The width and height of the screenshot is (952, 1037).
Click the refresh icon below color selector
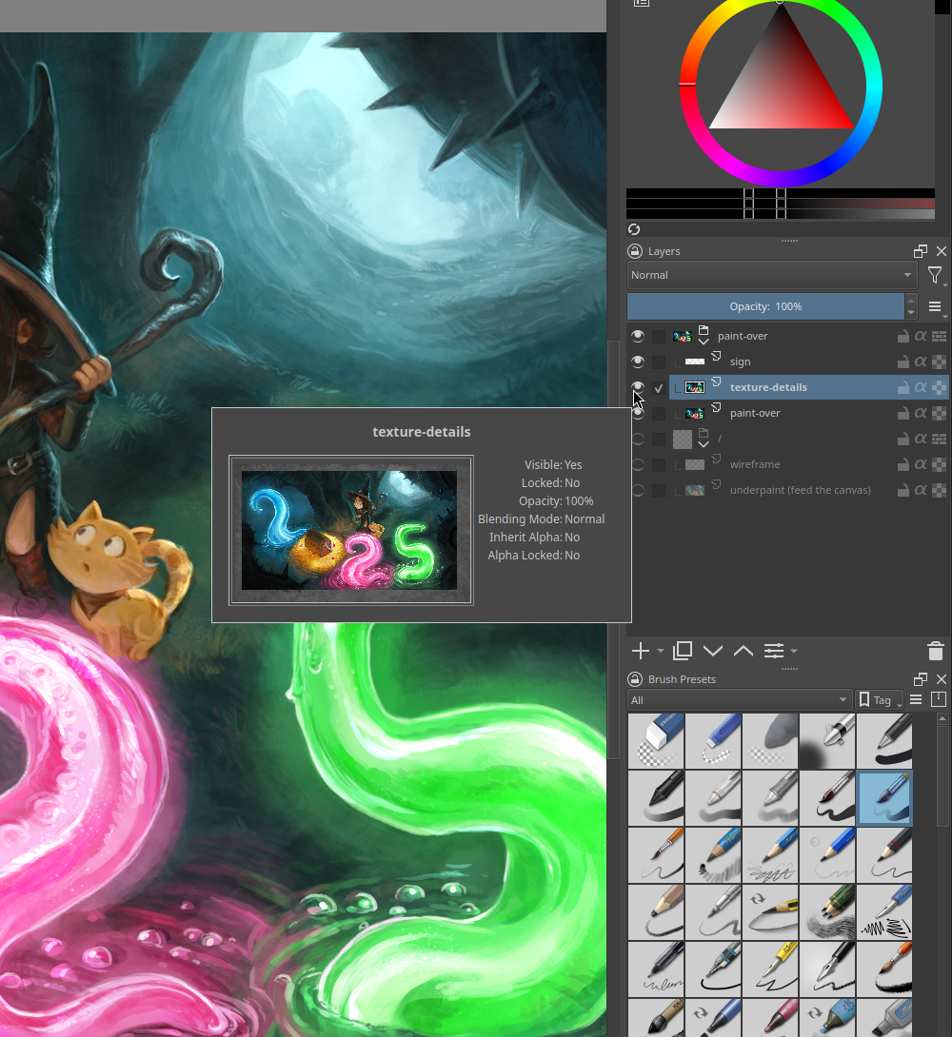[634, 229]
